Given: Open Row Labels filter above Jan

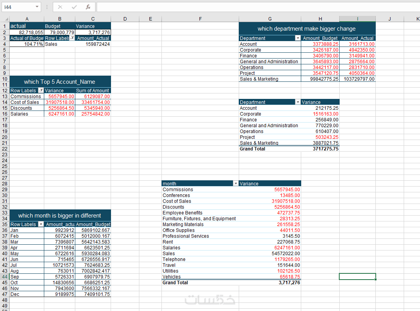Looking at the screenshot, I should point(41,224).
